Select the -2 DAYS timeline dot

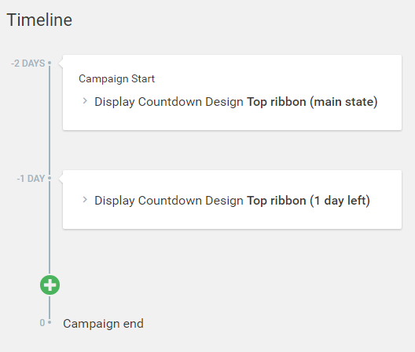point(50,64)
